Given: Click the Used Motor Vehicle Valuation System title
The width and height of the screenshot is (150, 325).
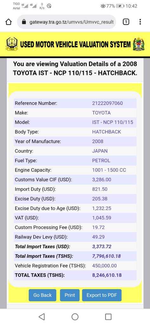Looking at the screenshot, I should [x=75, y=44].
